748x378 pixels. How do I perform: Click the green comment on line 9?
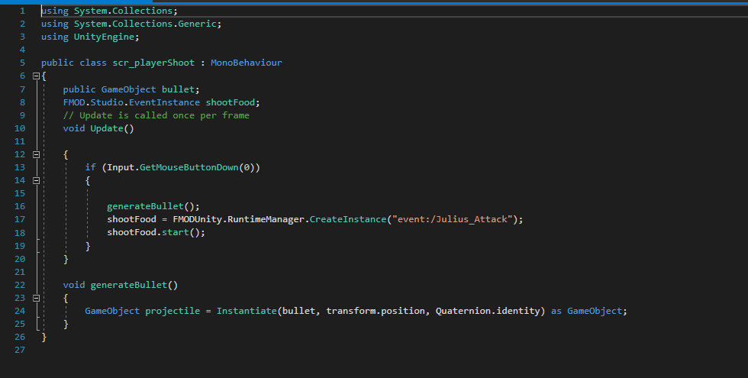click(x=156, y=115)
